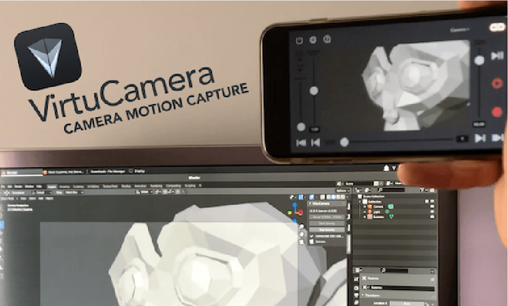Tap the power icon in the phone app
The height and width of the screenshot is (306, 508).
point(299,40)
